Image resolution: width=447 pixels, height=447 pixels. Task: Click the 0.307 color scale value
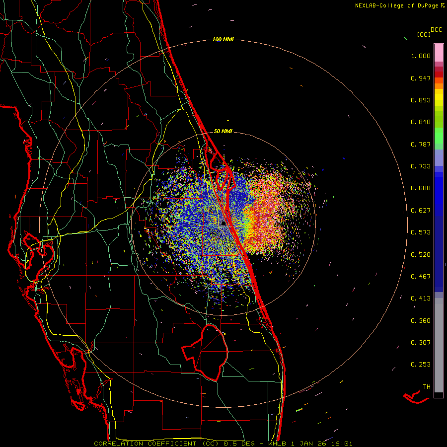coord(421,343)
